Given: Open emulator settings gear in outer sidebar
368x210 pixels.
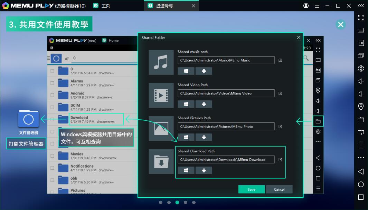Looking at the screenshot, I should [361, 68].
